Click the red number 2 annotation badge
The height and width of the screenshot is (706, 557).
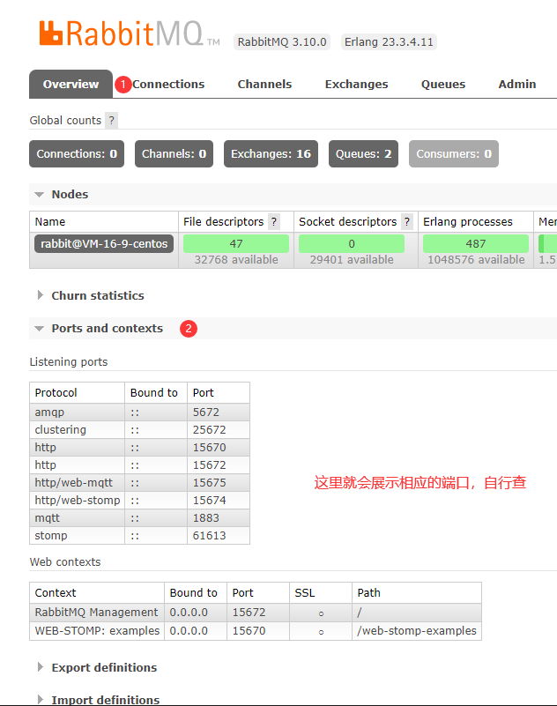point(188,329)
